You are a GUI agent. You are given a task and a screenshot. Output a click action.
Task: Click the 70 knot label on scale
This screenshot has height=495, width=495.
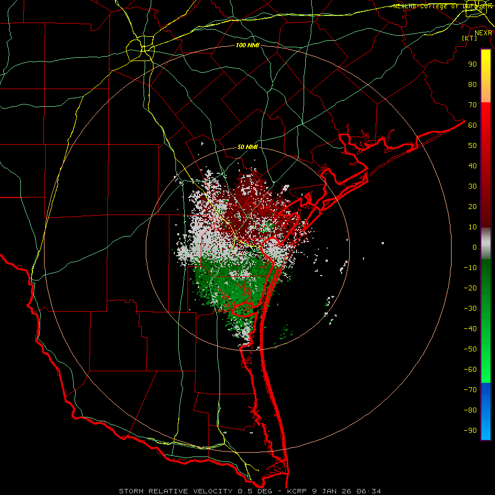pos(472,105)
